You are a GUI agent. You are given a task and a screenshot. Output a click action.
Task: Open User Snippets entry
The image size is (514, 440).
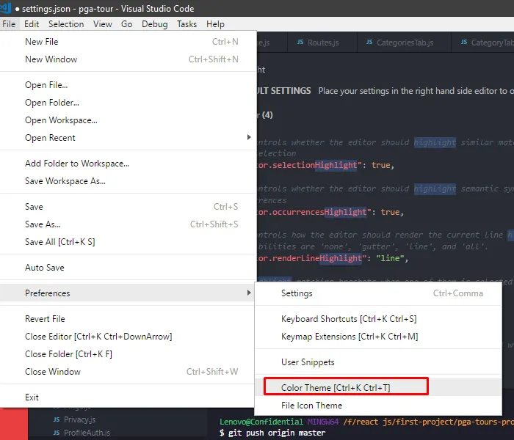tap(378, 362)
